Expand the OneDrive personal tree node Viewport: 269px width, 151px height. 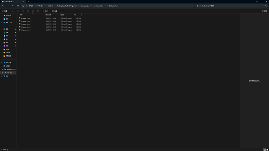pyautogui.click(x=2, y=22)
